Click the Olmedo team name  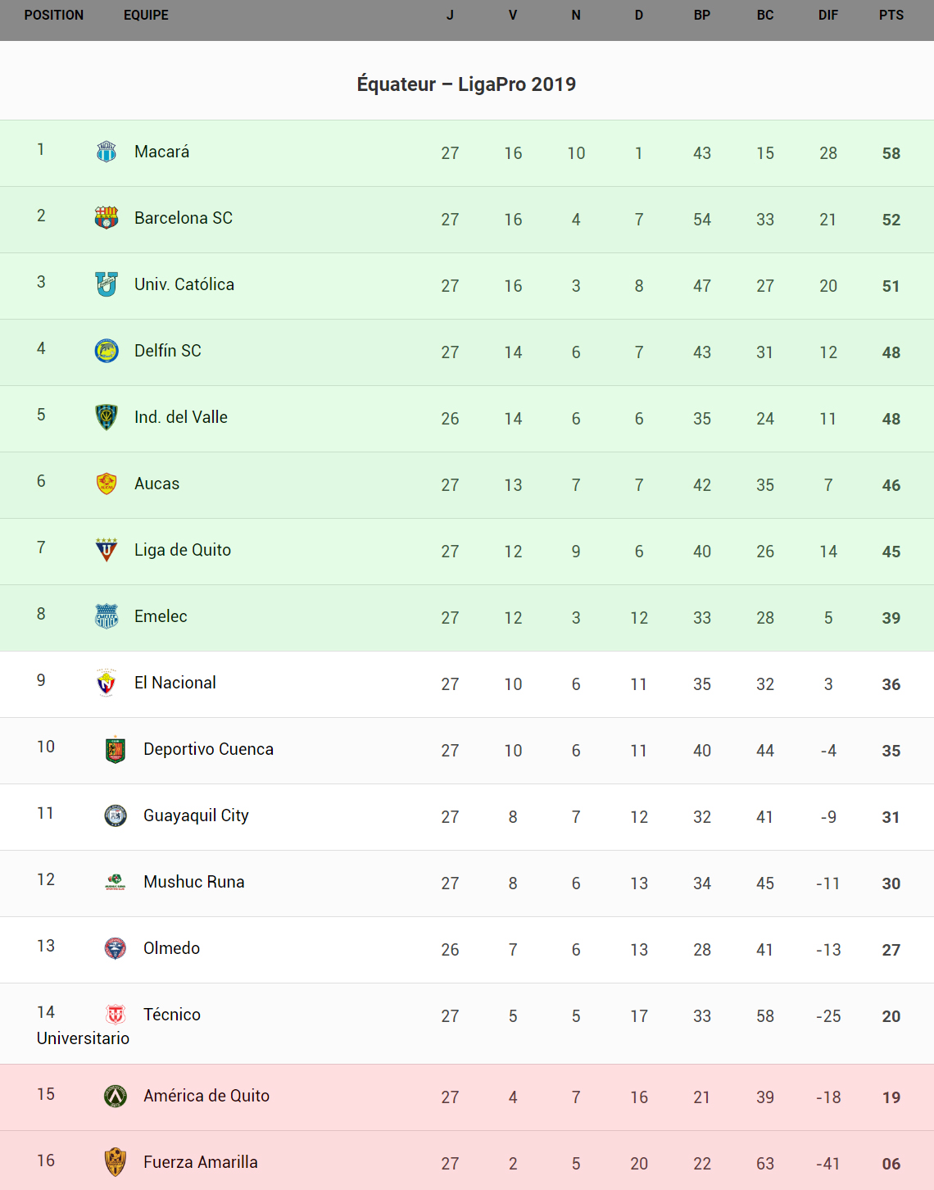click(x=172, y=948)
